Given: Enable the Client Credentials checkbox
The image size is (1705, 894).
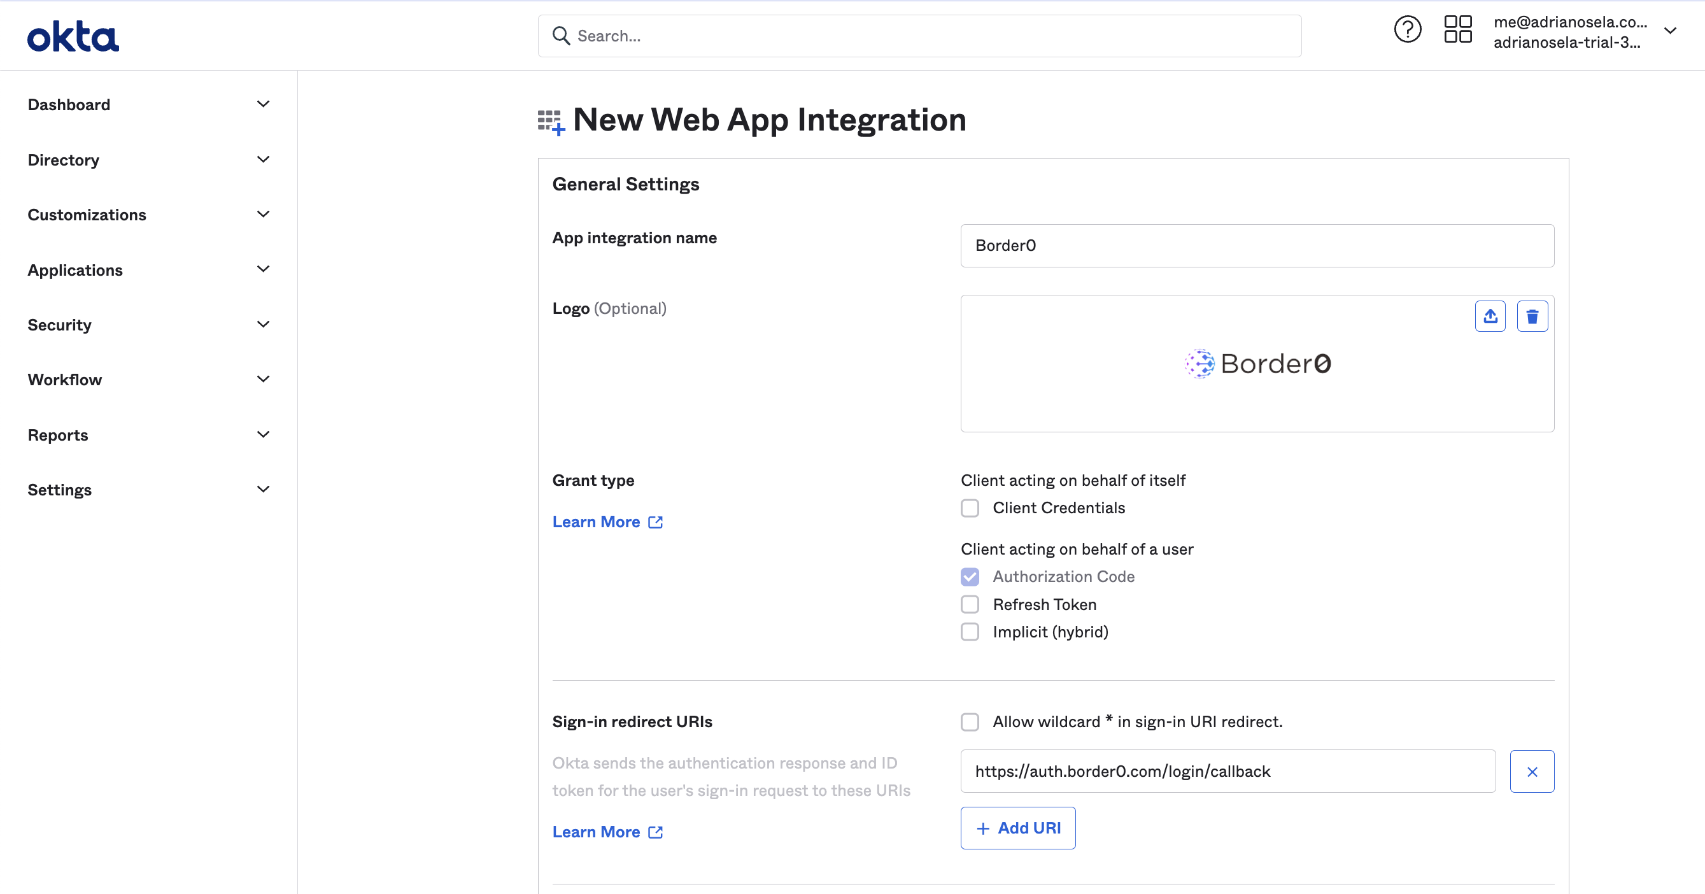Looking at the screenshot, I should (970, 508).
